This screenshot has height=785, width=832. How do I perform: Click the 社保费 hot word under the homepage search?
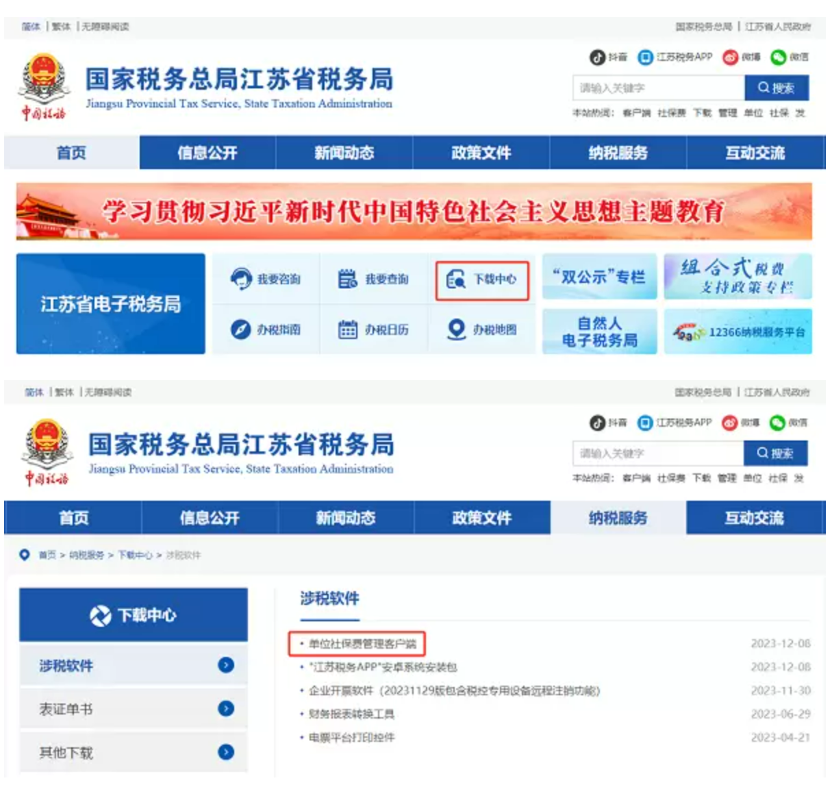point(672,113)
